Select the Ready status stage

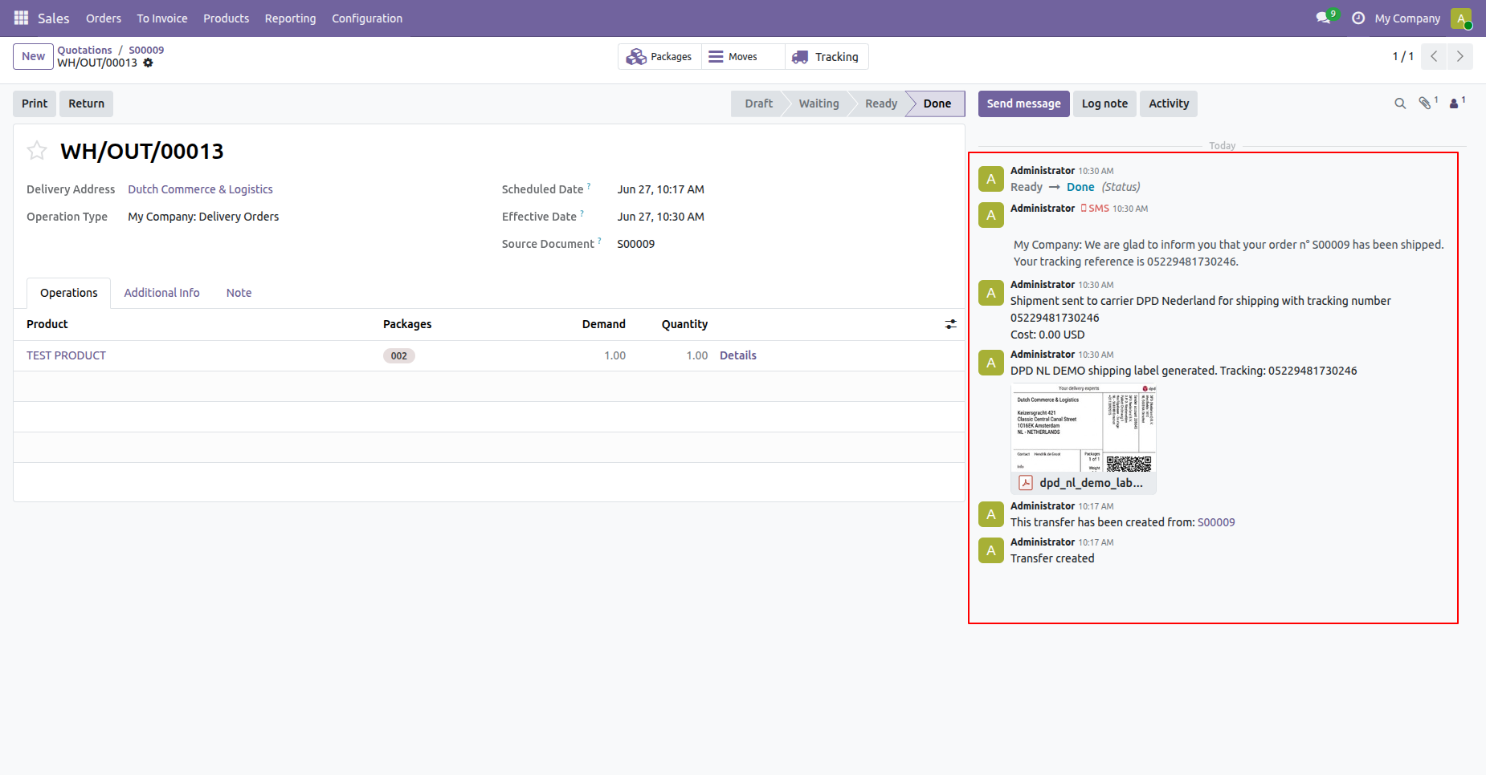[881, 103]
